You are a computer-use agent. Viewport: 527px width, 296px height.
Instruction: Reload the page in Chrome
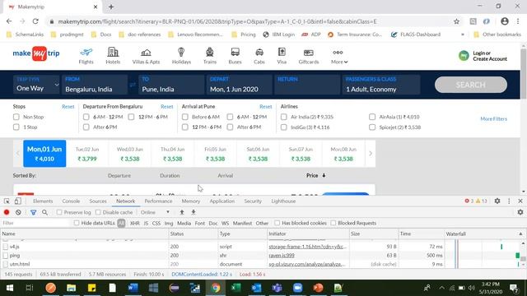point(35,21)
